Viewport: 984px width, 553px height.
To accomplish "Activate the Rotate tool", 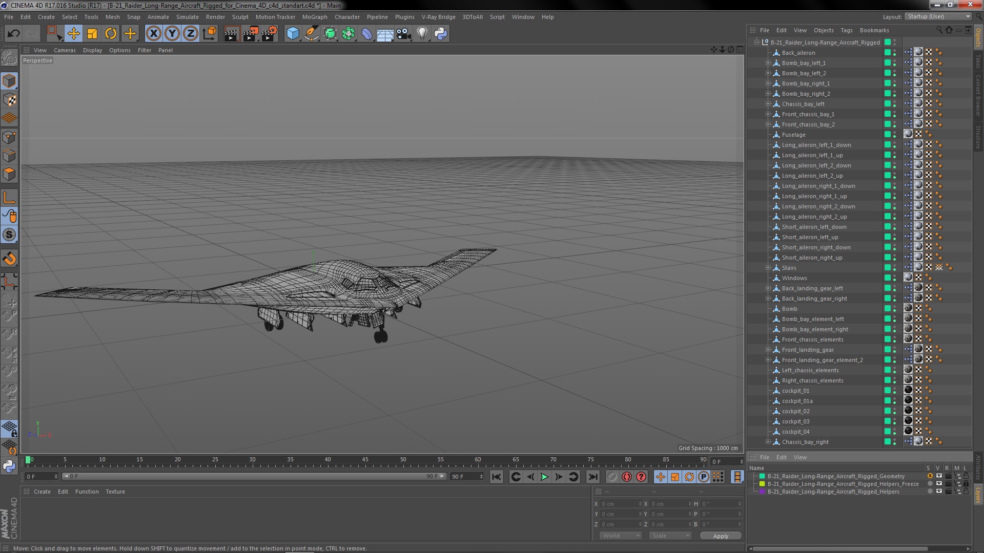I will [x=111, y=34].
